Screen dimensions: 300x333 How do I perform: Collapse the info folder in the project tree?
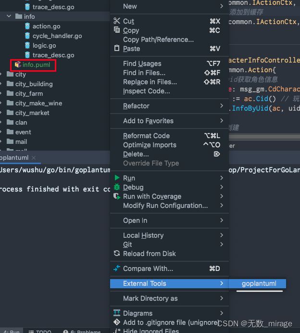(x=9, y=16)
